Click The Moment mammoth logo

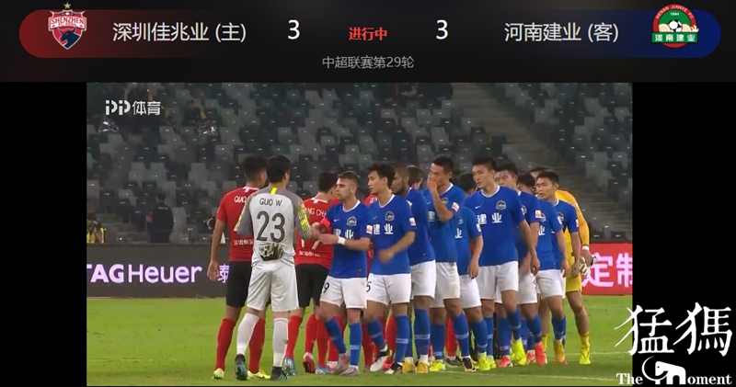[x=673, y=372]
